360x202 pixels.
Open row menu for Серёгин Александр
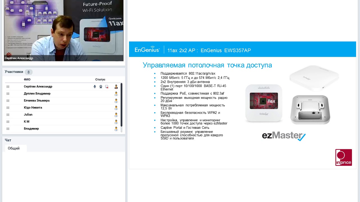8,87
